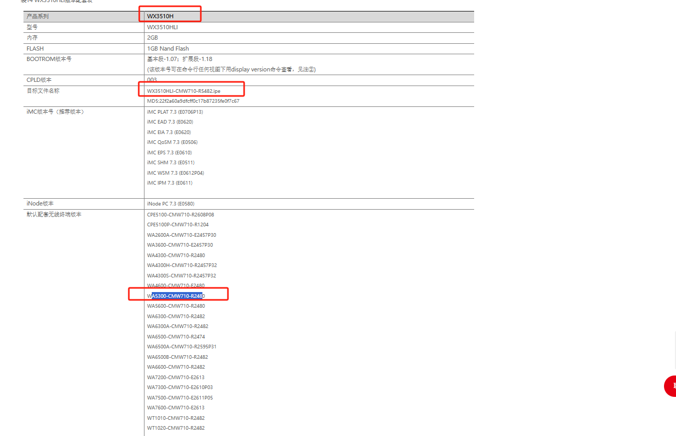Select the model value WX3510HLI
The image size is (676, 436).
click(x=162, y=27)
